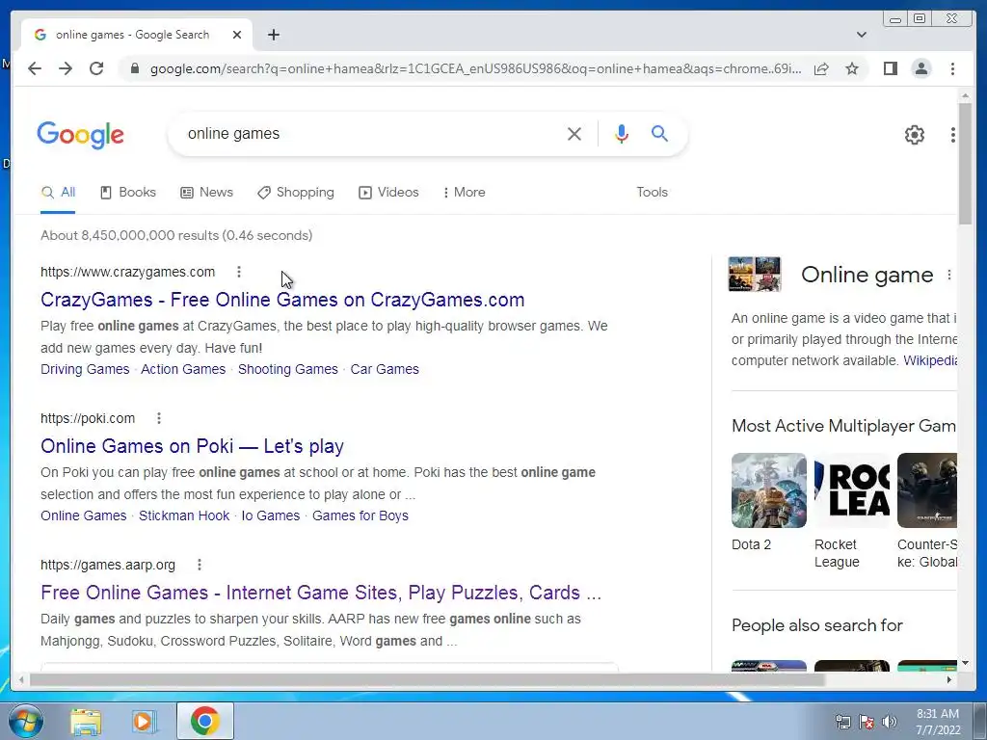
Task: Open Windows Explorer from the taskbar
Action: (x=86, y=721)
